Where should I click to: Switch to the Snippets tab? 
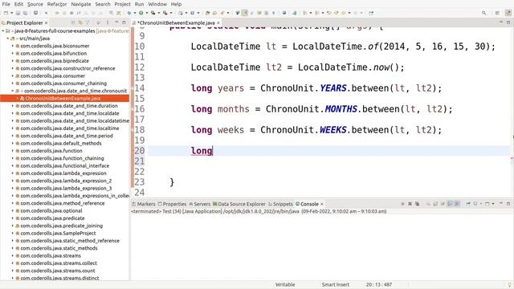point(280,204)
